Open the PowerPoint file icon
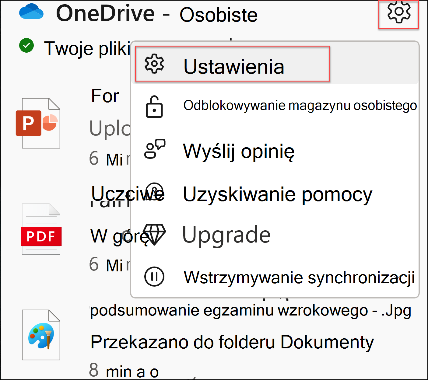 click(38, 123)
